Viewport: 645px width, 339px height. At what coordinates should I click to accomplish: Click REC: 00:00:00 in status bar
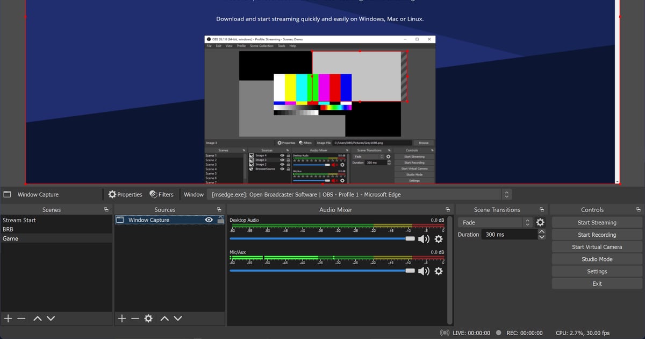click(x=524, y=333)
